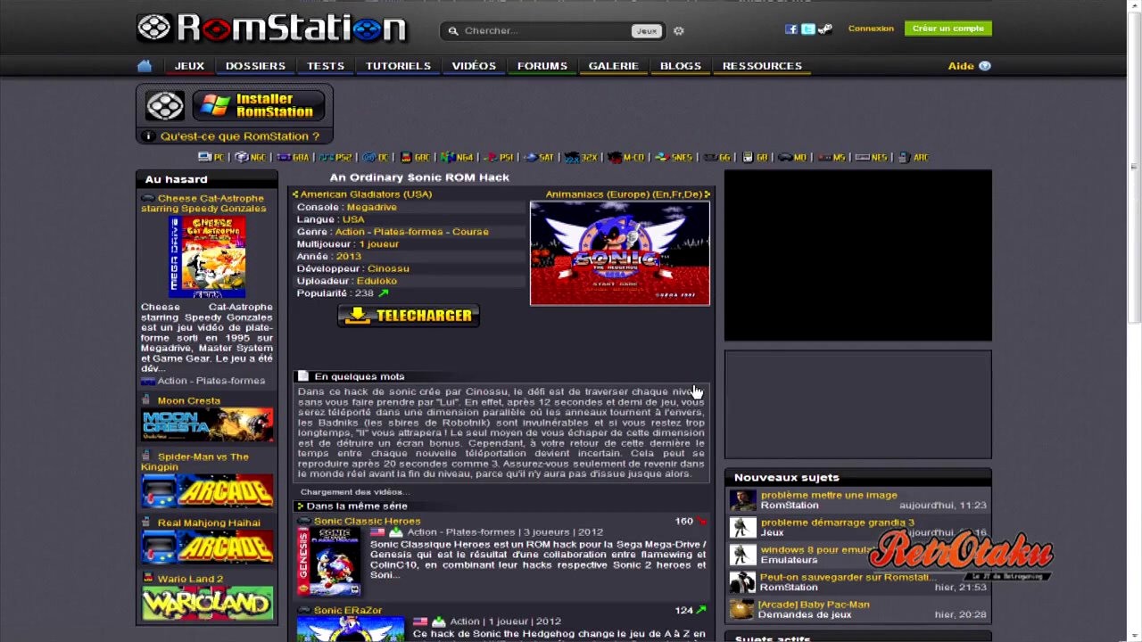The width and height of the screenshot is (1142, 642).
Task: Open Sonic Classic Heroes game link
Action: [367, 522]
